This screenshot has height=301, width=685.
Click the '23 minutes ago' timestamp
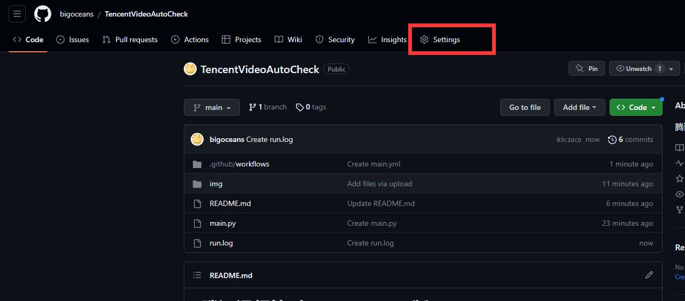point(627,223)
